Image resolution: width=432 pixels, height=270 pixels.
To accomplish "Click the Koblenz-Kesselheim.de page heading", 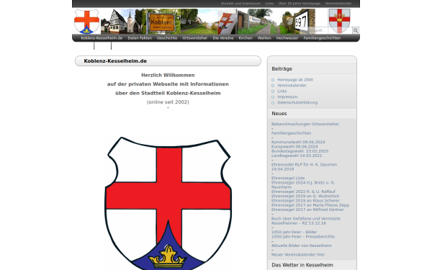I will coord(115,61).
